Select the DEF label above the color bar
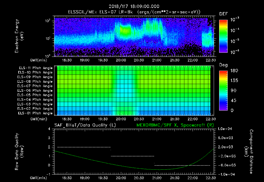264x182 pixels. point(224,14)
